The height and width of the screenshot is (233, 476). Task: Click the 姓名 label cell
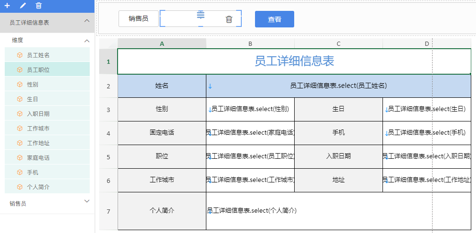coord(162,86)
